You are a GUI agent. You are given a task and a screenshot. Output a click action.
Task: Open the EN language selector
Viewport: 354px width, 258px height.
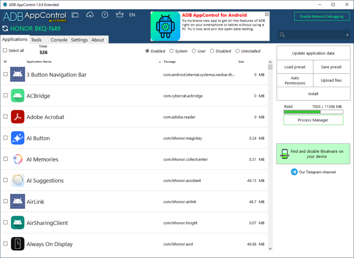tap(132, 15)
